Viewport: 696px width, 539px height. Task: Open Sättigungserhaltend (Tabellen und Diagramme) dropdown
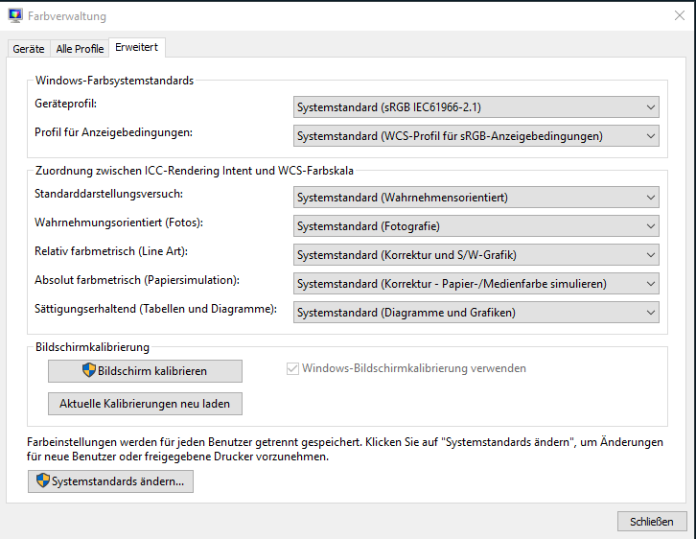(476, 313)
